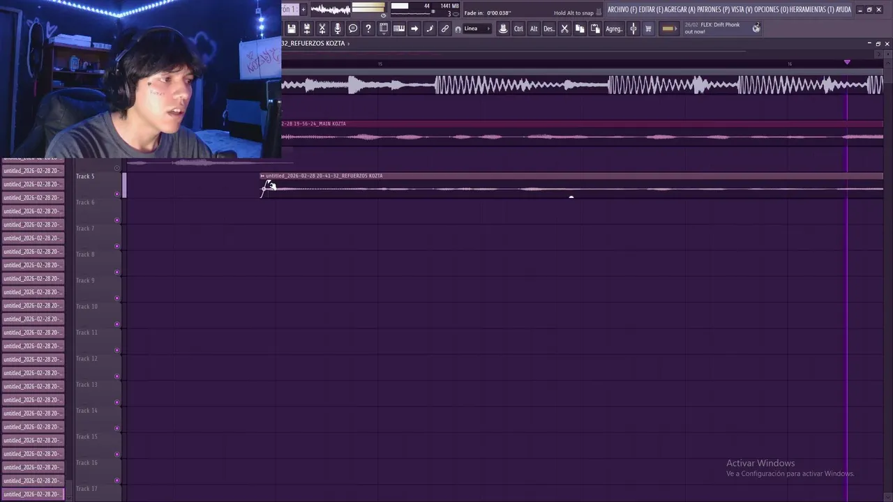Image resolution: width=893 pixels, height=502 pixels.
Task: Open the audio recording microphone icon
Action: (x=338, y=29)
